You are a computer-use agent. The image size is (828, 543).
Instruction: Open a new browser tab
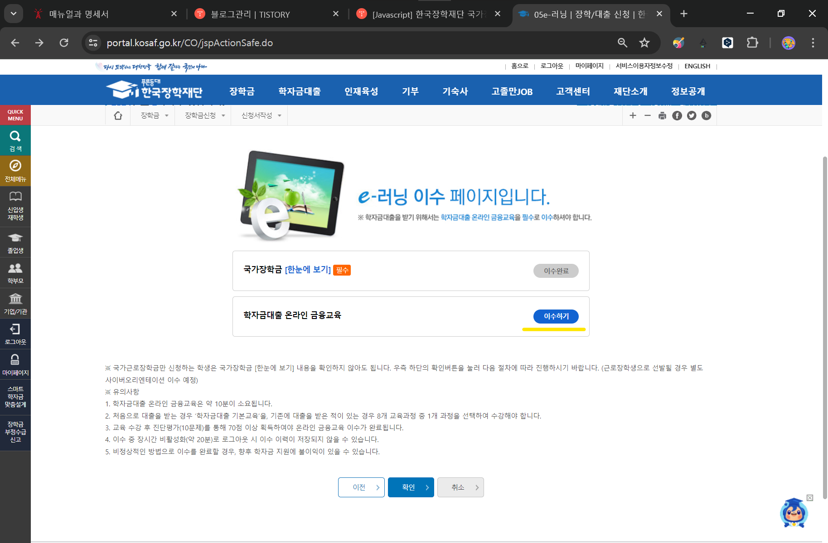coord(683,14)
